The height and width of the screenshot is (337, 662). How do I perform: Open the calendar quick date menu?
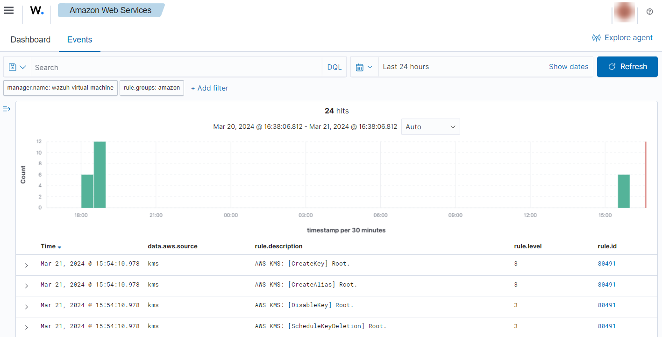364,67
